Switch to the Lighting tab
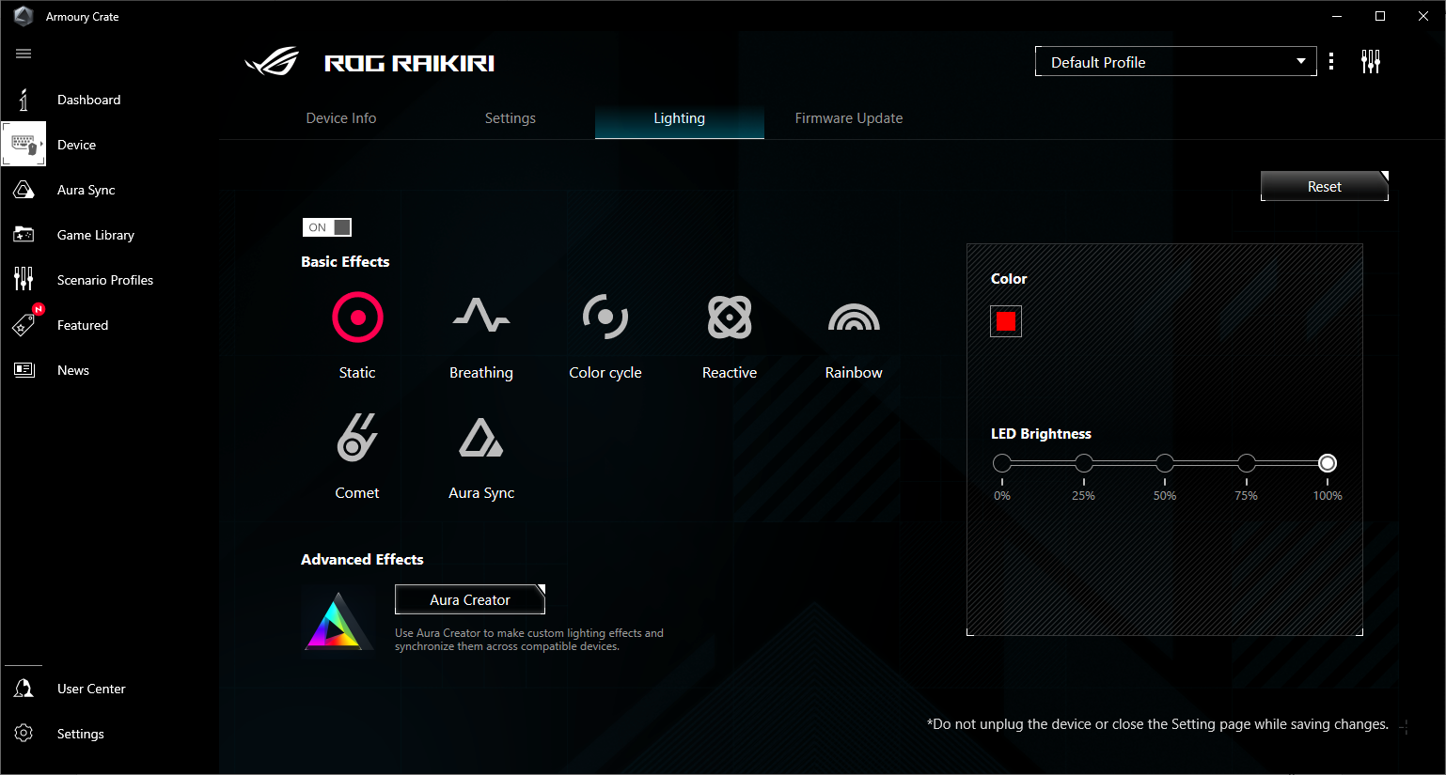The image size is (1446, 775). pos(680,118)
